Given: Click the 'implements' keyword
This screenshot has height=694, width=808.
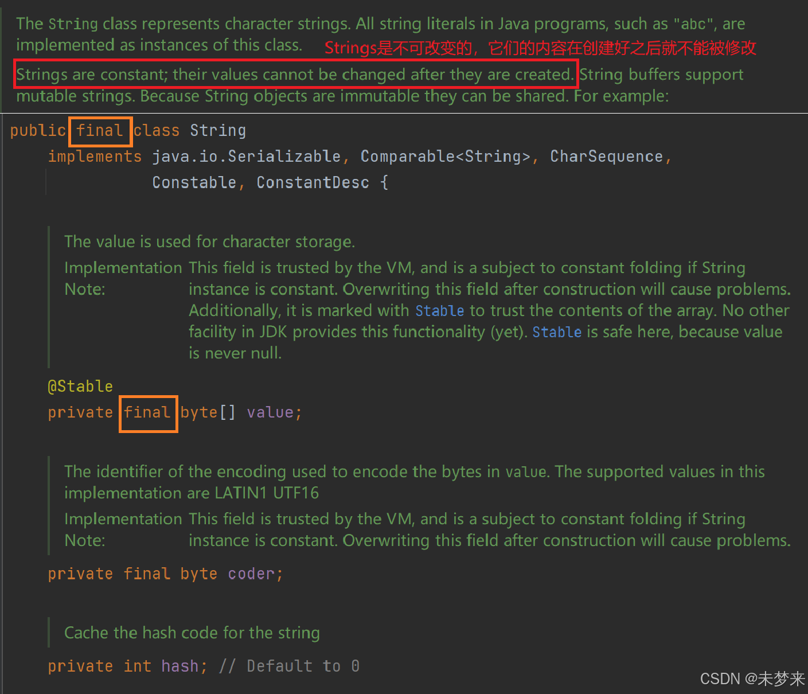Looking at the screenshot, I should click(x=95, y=157).
